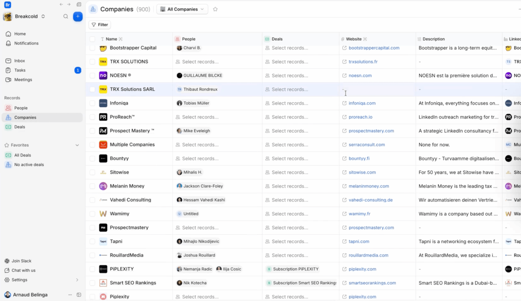
Task: Open Inbox in sidebar
Action: 42,61
